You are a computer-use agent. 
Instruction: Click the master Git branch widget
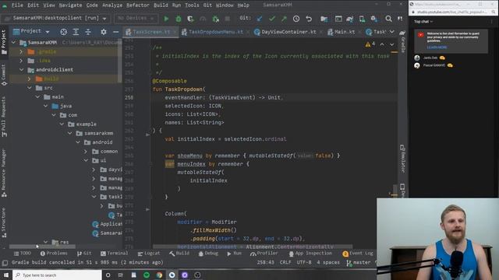[x=359, y=263]
